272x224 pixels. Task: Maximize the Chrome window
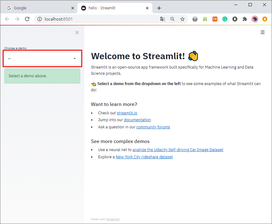pyautogui.click(x=250, y=5)
